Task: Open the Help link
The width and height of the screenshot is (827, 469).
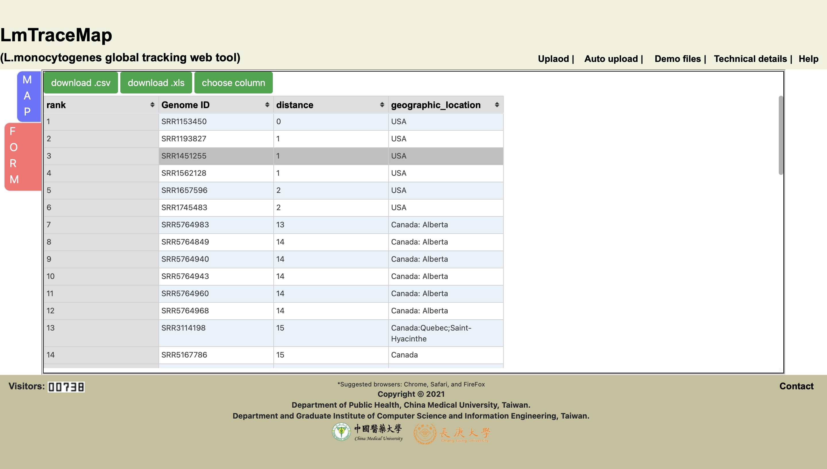Action: 808,58
